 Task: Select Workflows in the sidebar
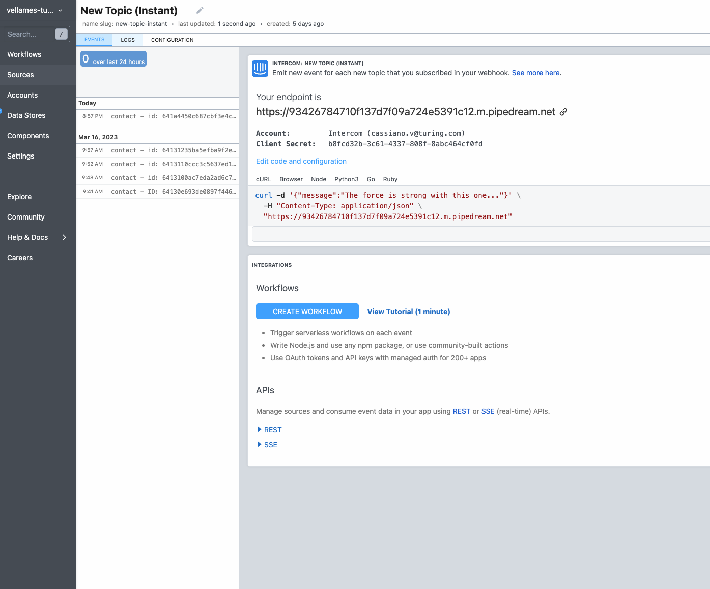click(x=24, y=54)
